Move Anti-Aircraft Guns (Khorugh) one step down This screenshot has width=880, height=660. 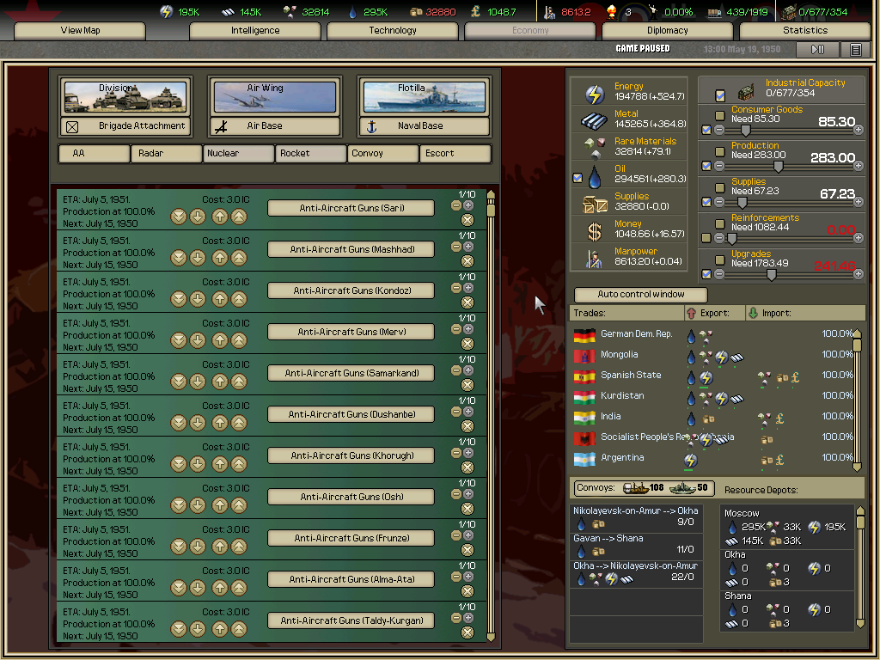point(198,464)
